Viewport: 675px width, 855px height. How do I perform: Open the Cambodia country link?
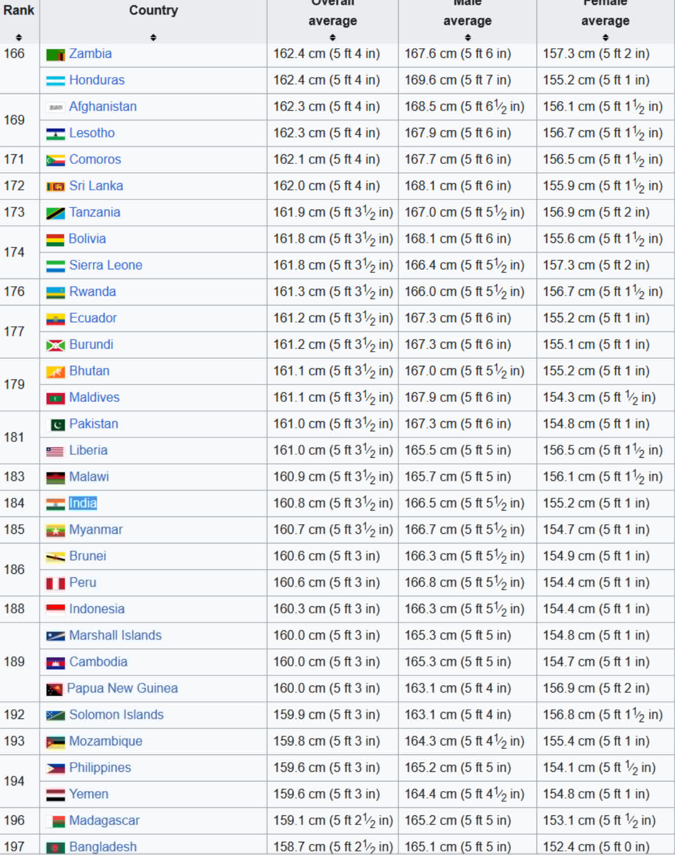pos(98,661)
